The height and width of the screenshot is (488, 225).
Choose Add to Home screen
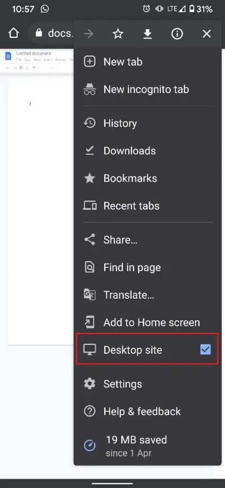147,323
